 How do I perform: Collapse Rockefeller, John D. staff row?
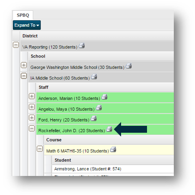point(32,128)
